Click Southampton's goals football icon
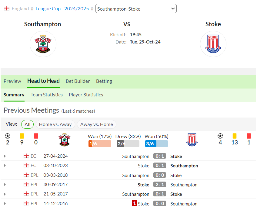The image size is (257, 213). [x=8, y=136]
